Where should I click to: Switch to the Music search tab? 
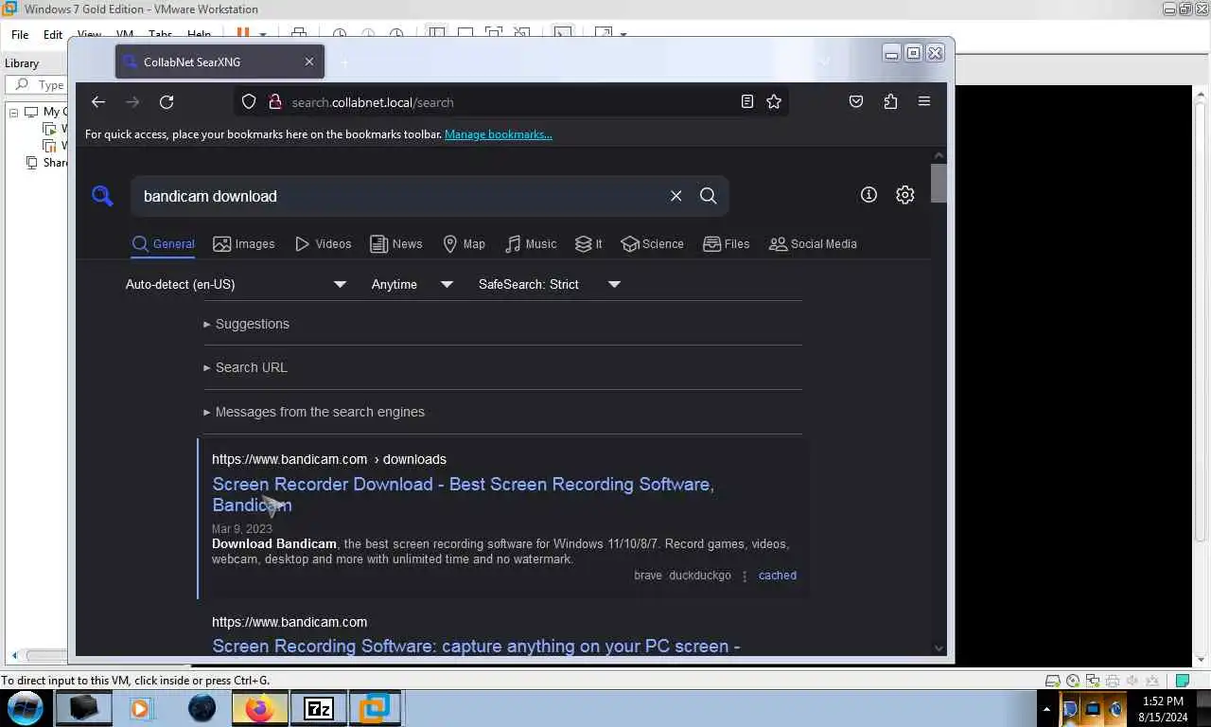coord(531,243)
